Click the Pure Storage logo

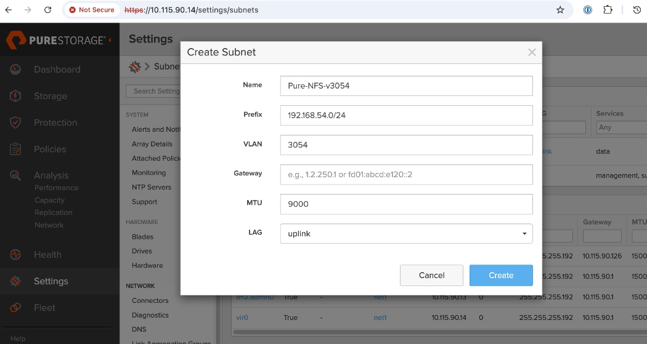(56, 40)
